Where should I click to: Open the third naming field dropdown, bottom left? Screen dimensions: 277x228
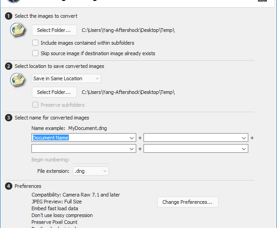pos(131,149)
